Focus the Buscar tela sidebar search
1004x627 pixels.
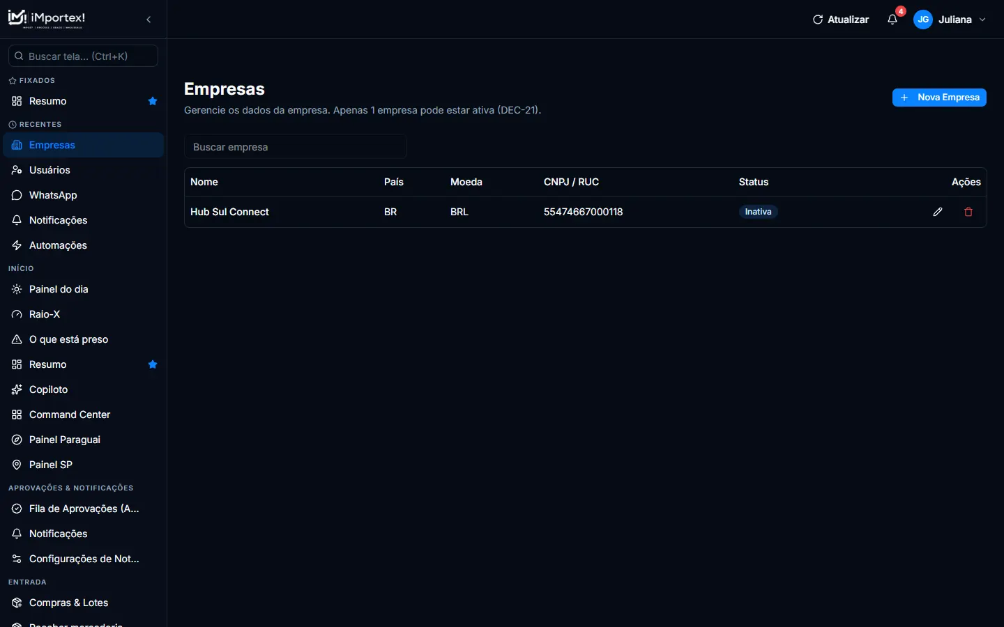coord(83,56)
